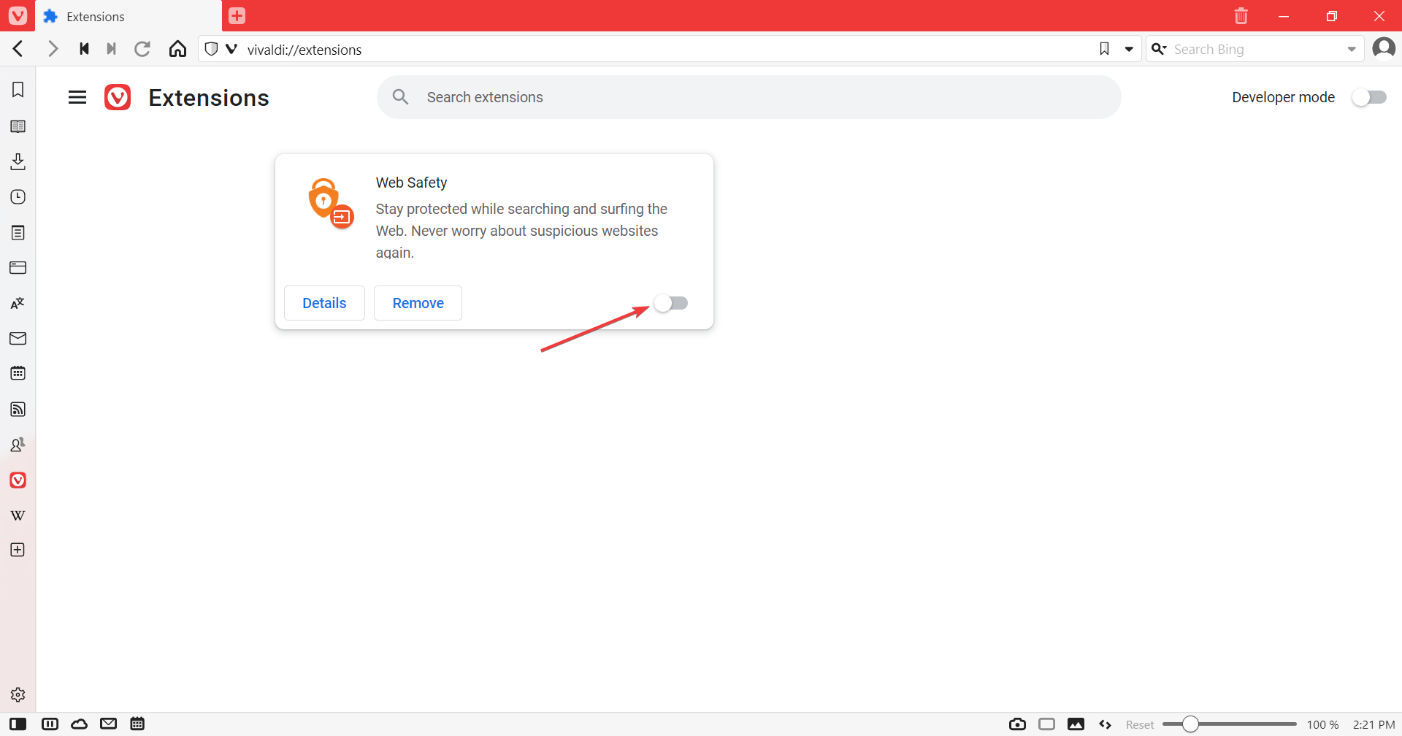Image resolution: width=1402 pixels, height=736 pixels.
Task: Open the History panel
Action: [18, 197]
